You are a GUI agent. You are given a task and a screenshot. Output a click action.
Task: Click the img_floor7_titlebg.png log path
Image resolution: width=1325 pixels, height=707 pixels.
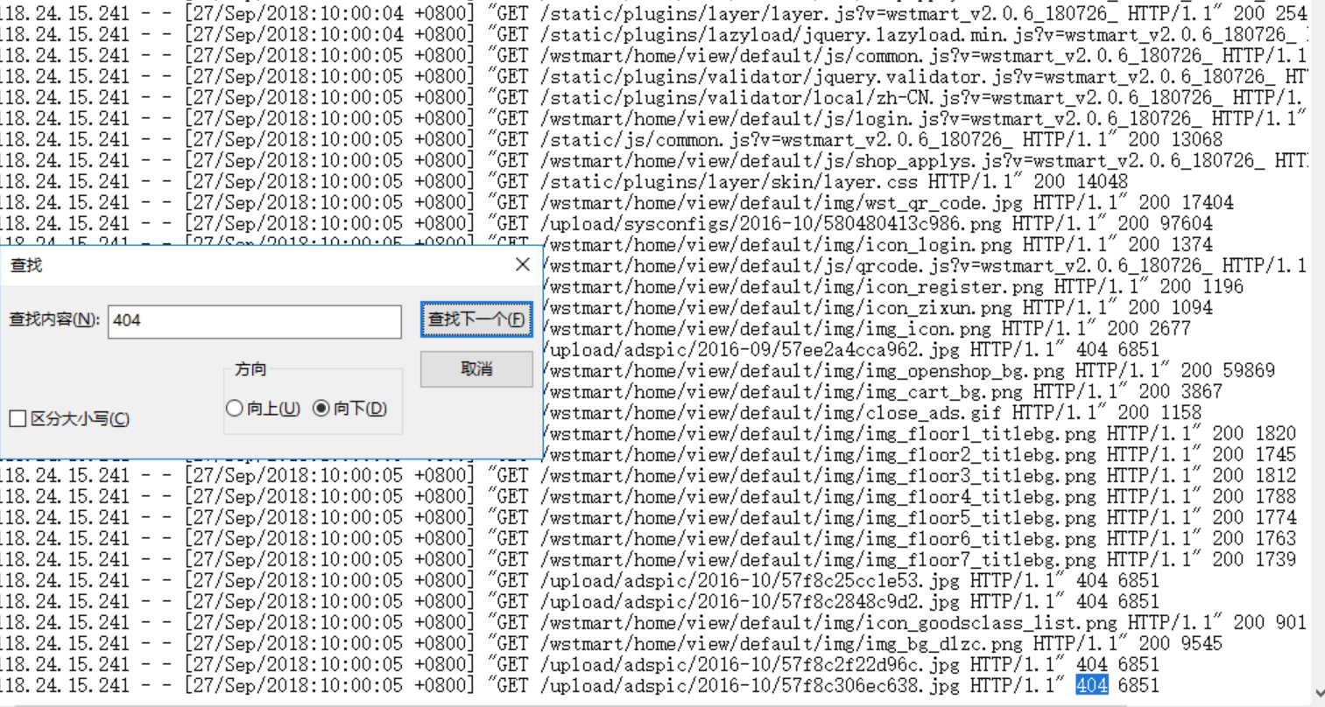click(x=818, y=559)
